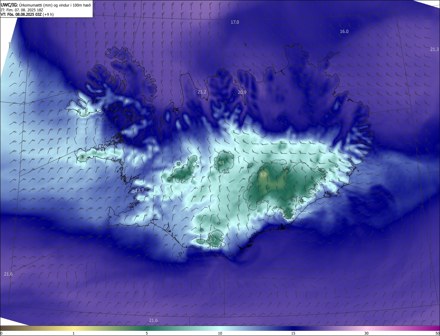Screen dimensions: 440x336
Task: Click the 'VT: Fös. 08.08.2025 03Z (+9 h)' line
Action: point(27,14)
